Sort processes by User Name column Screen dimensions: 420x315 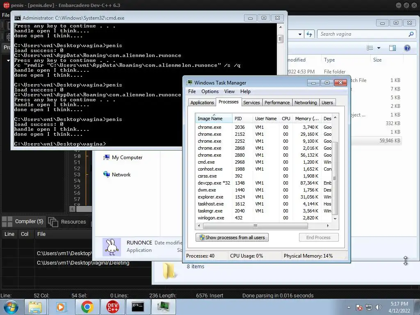click(266, 119)
